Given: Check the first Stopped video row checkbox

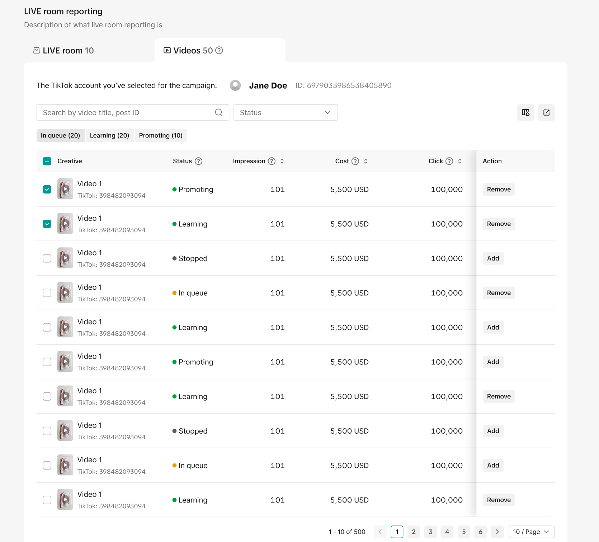Looking at the screenshot, I should [47, 258].
